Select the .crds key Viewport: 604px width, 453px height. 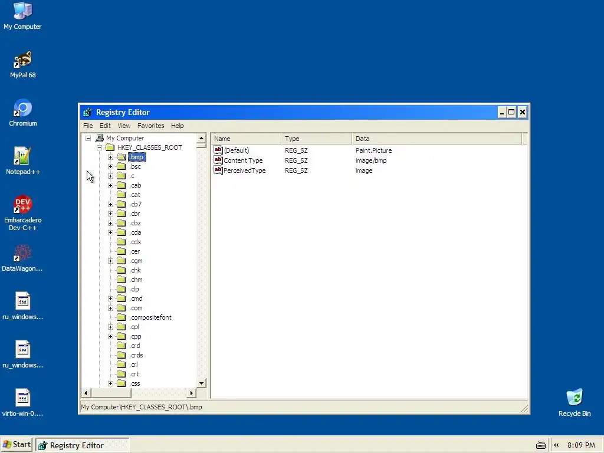pos(136,355)
